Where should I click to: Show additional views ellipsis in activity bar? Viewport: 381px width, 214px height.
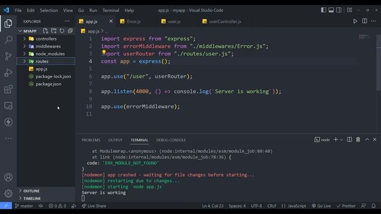click(8, 139)
